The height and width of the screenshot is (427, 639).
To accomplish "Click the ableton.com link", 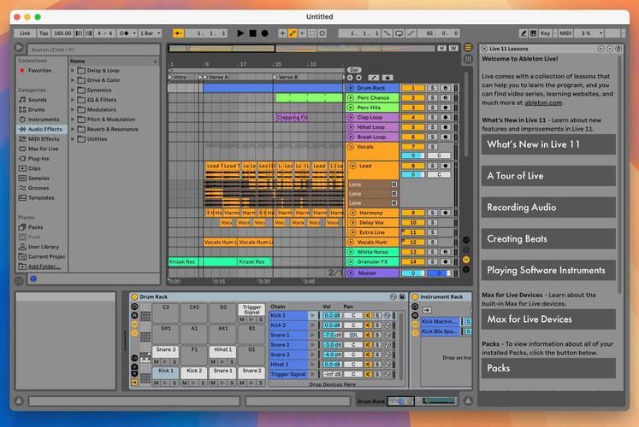I will [544, 102].
